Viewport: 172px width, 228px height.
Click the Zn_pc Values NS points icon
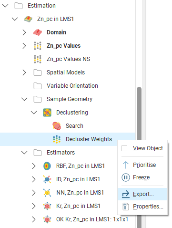click(x=38, y=59)
